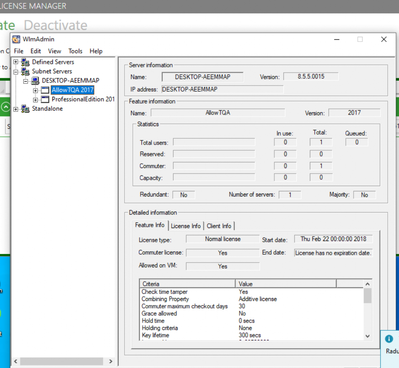Expand the Defined Servers node
399x368 pixels.
point(16,62)
